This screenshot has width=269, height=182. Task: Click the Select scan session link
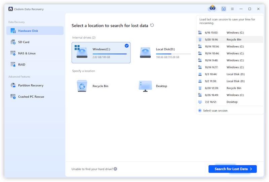(x=215, y=110)
